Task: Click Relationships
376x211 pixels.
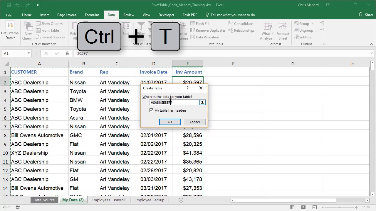Action: (x=241, y=30)
